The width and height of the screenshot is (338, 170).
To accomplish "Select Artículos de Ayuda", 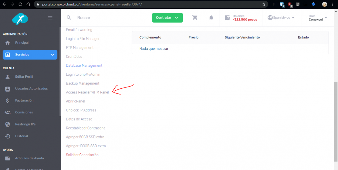I will [29, 158].
